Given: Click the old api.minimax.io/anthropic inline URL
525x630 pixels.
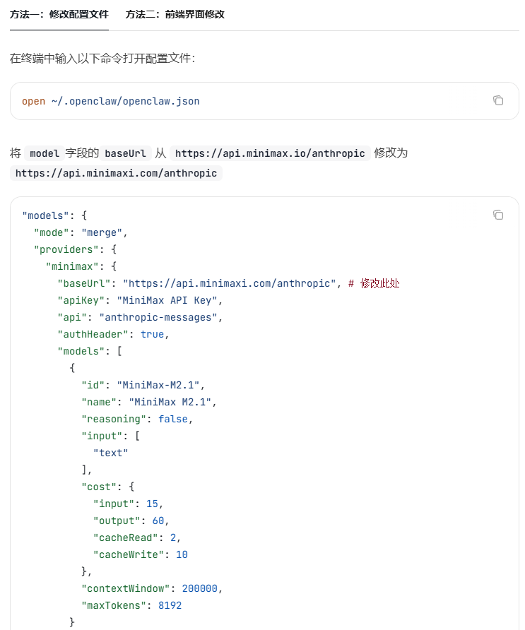Looking at the screenshot, I should coord(270,153).
